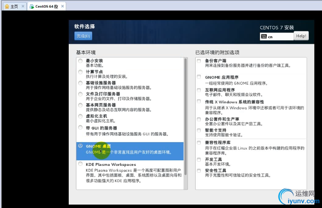Enable 传统 X Windows 系统的兼容性 checkbox
This screenshot has height=208, width=322.
click(199, 101)
